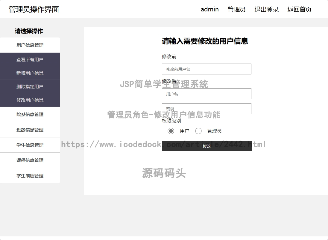The width and height of the screenshot is (328, 240).
Task: Click the 管理员操作界面 page title
Action: coord(34,9)
